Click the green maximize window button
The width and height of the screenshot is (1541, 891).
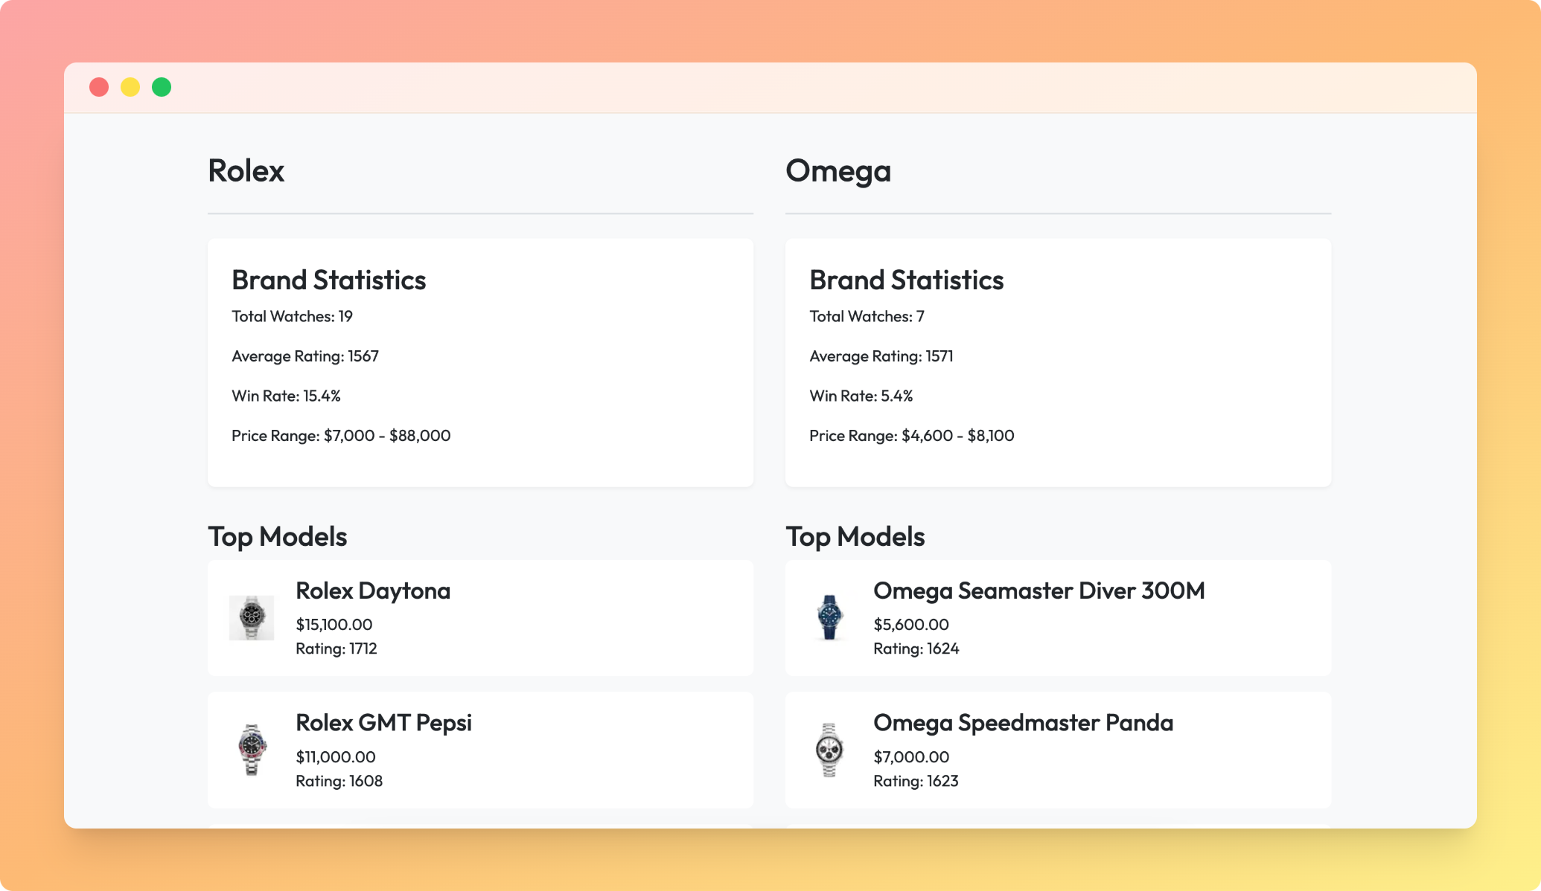[162, 87]
